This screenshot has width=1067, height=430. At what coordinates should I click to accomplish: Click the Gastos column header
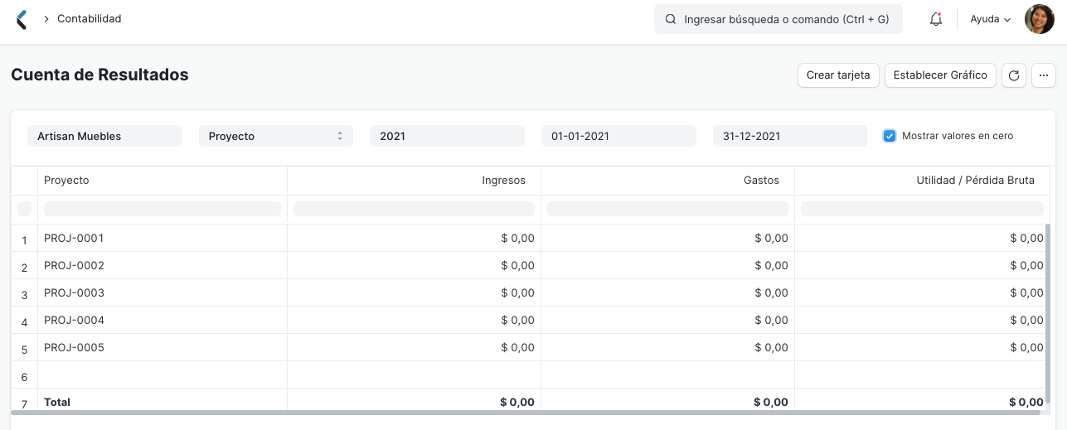click(667, 181)
